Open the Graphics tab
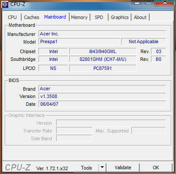 120,17
